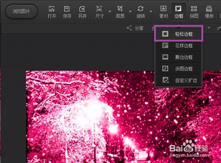This screenshot has height=163, width=221.
Task: Choose 花样边框 from border menu
Action: pyautogui.click(x=179, y=46)
